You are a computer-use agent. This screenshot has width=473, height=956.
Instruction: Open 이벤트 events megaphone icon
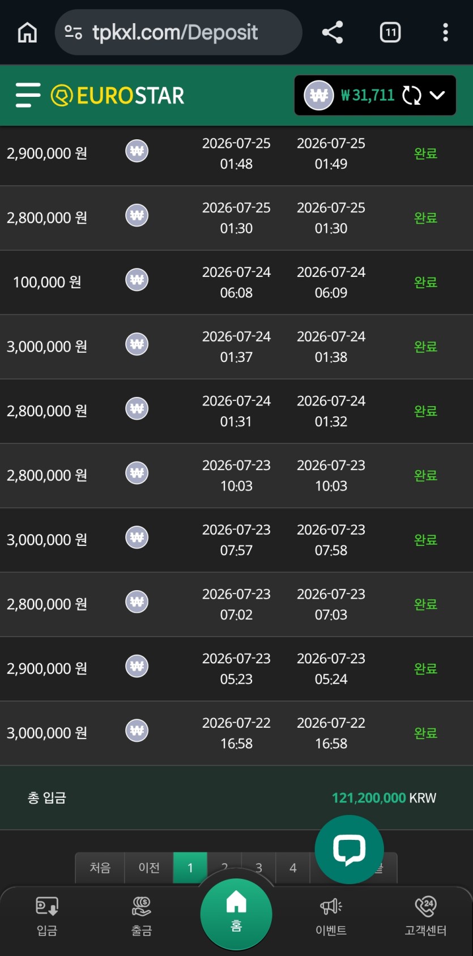pos(331,916)
